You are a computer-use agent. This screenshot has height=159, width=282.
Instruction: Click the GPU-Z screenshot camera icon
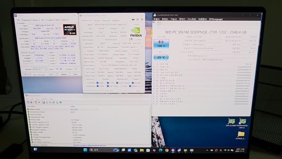(133, 20)
